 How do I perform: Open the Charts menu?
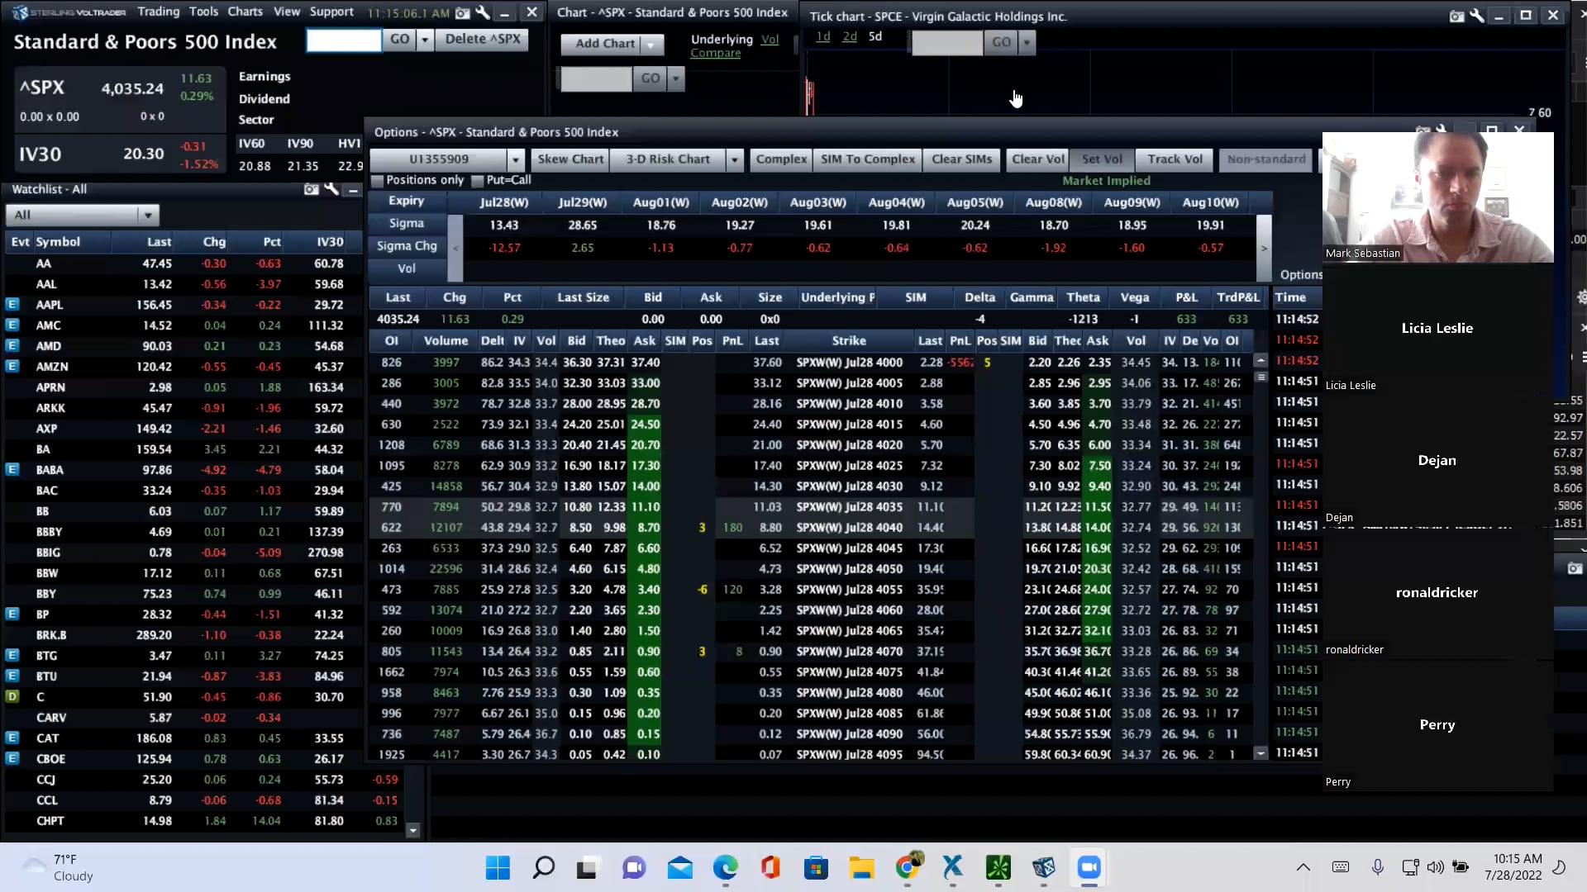click(x=245, y=12)
